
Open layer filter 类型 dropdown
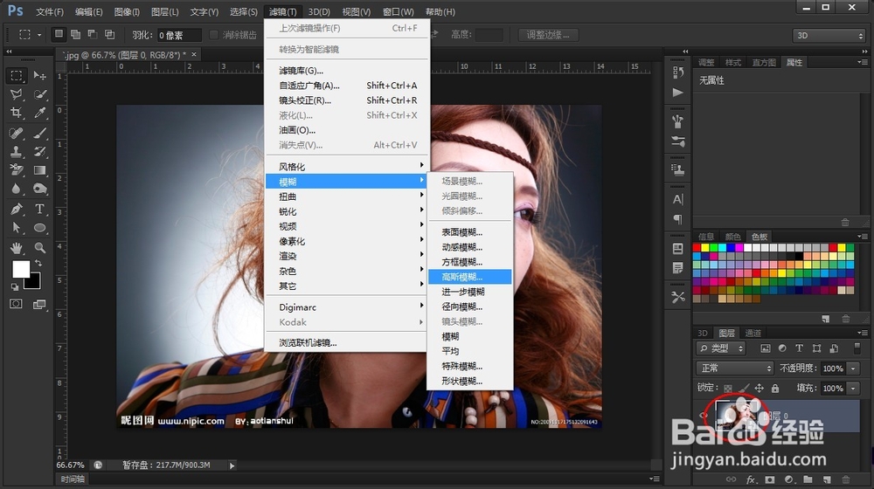[721, 348]
